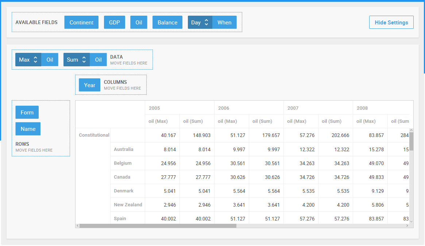Click the Year column field

click(x=89, y=85)
